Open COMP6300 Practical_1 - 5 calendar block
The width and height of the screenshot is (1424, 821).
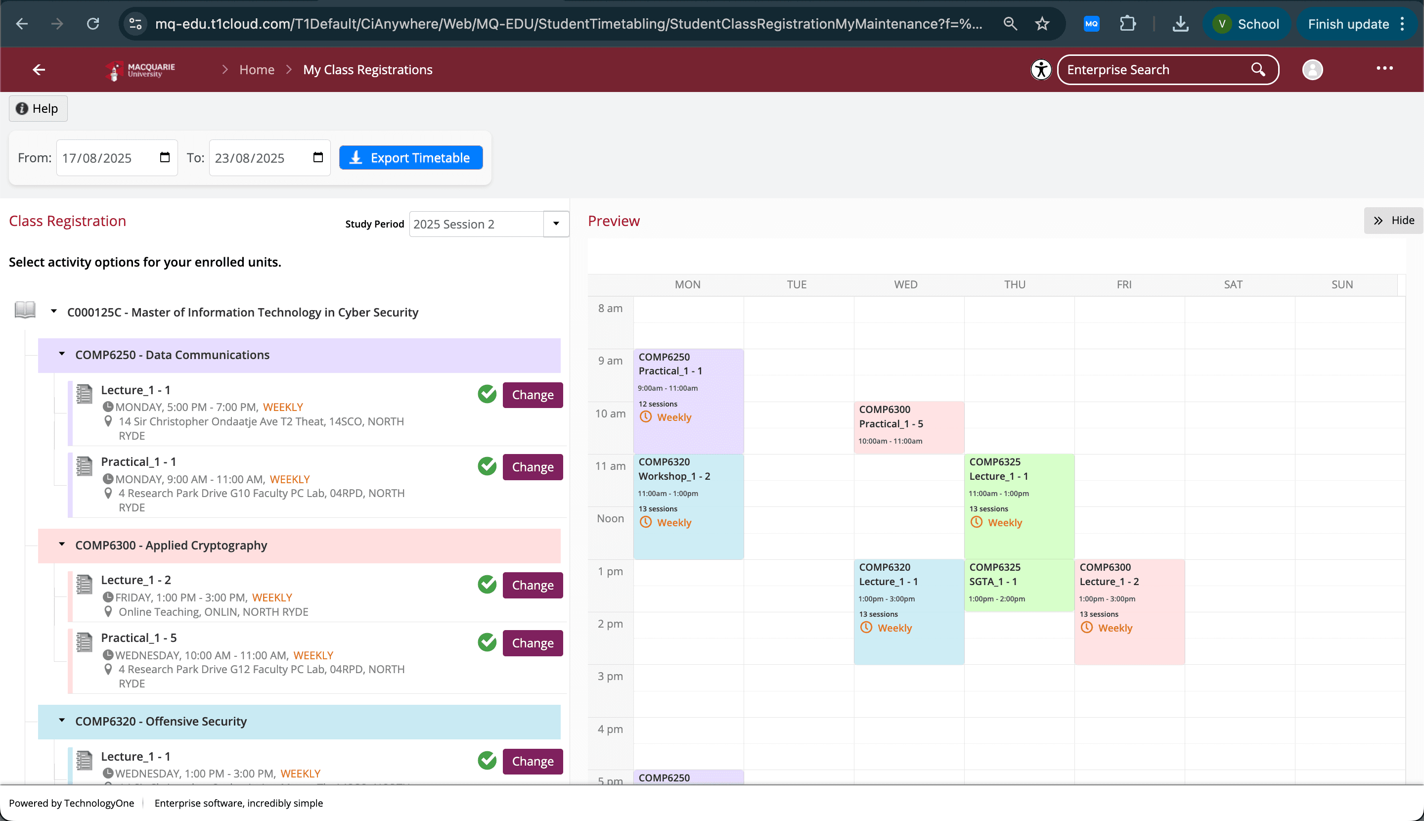click(x=909, y=427)
